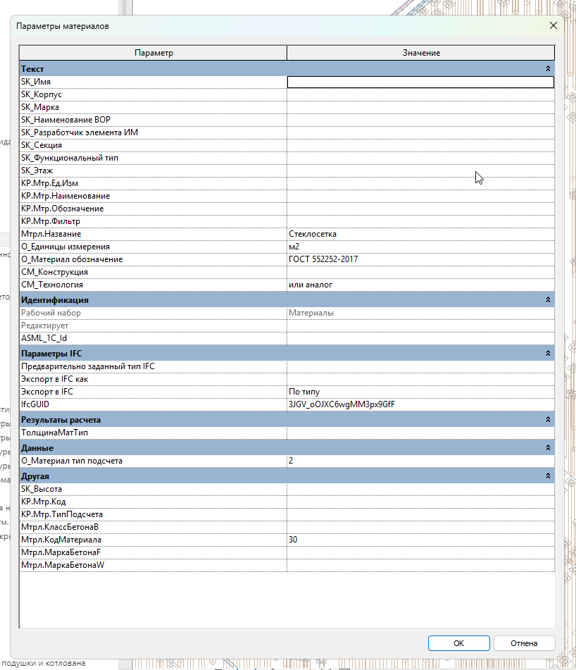Select the Мтрл.Название parameter name
Screen dimensions: 576x670
click(x=51, y=234)
